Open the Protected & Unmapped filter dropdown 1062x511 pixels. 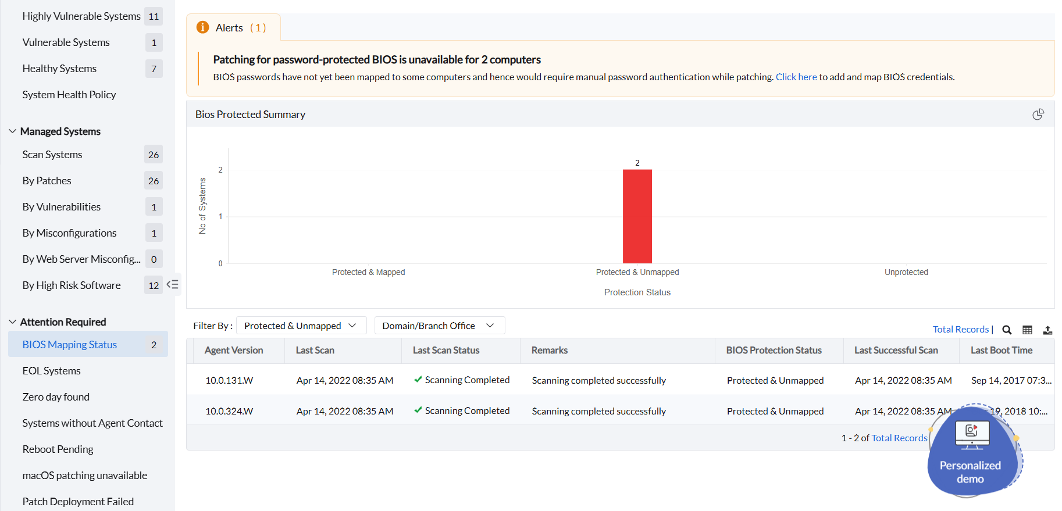(301, 326)
